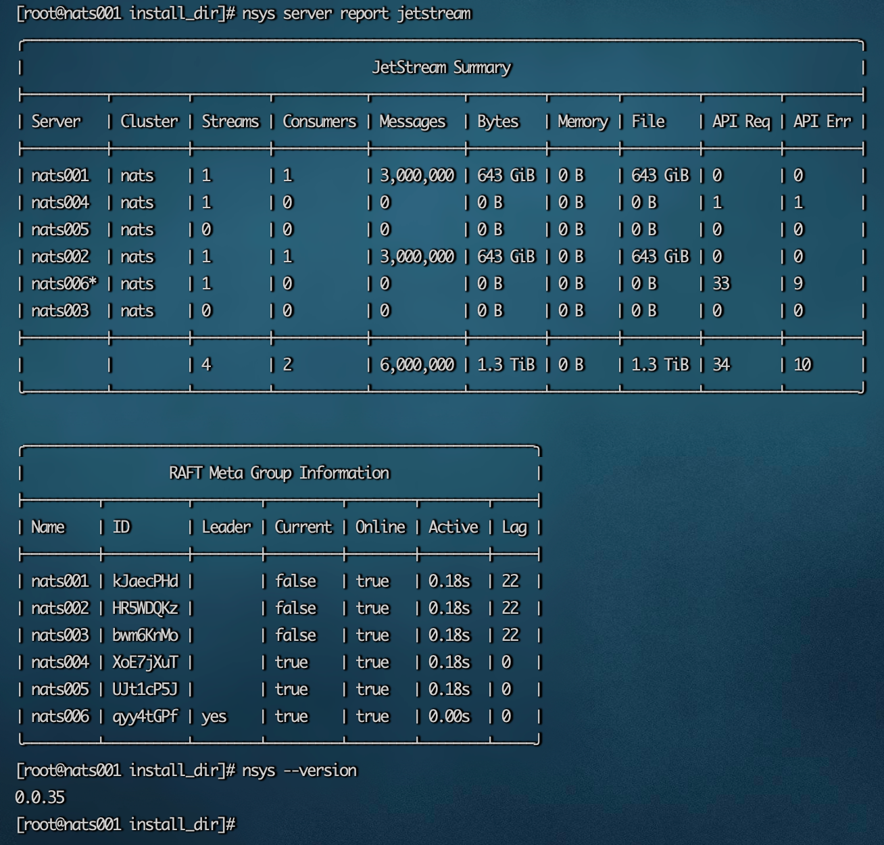Select the qyy4tGPf leader ID
884x845 pixels.
[x=144, y=716]
